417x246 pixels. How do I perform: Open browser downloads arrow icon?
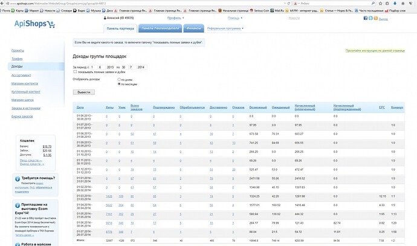point(395,4)
